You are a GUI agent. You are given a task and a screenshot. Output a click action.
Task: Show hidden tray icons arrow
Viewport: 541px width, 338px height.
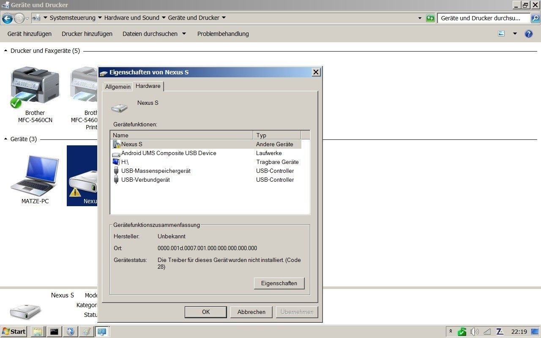tap(451, 332)
